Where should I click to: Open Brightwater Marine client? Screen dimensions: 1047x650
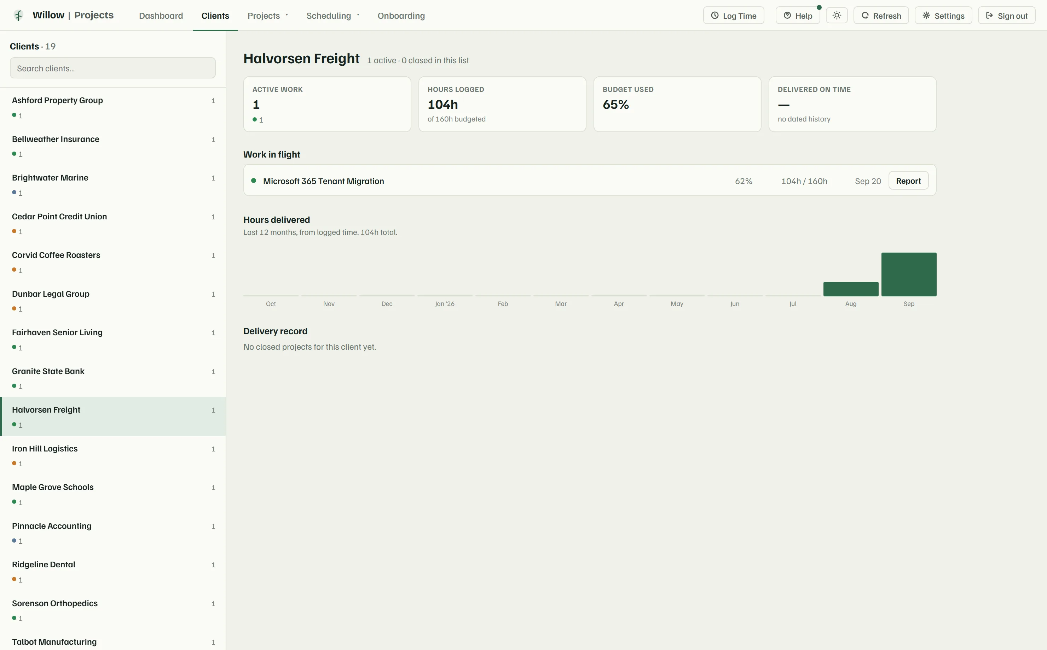coord(113,184)
